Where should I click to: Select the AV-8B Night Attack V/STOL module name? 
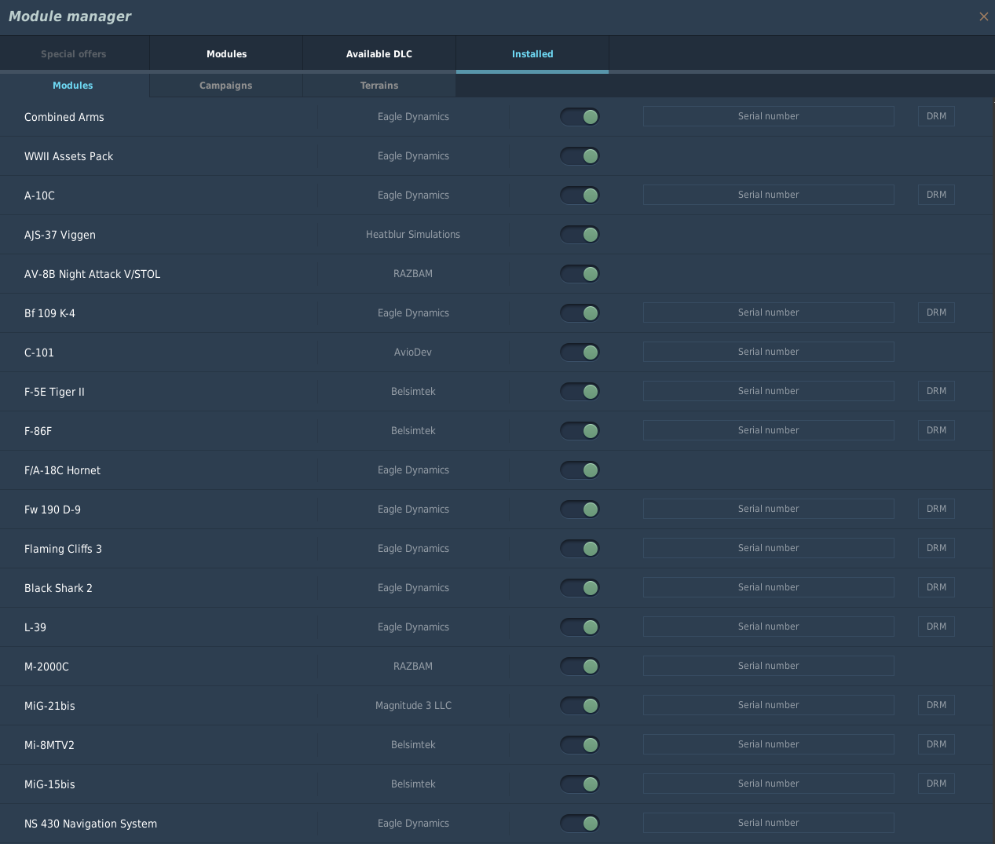click(x=92, y=274)
